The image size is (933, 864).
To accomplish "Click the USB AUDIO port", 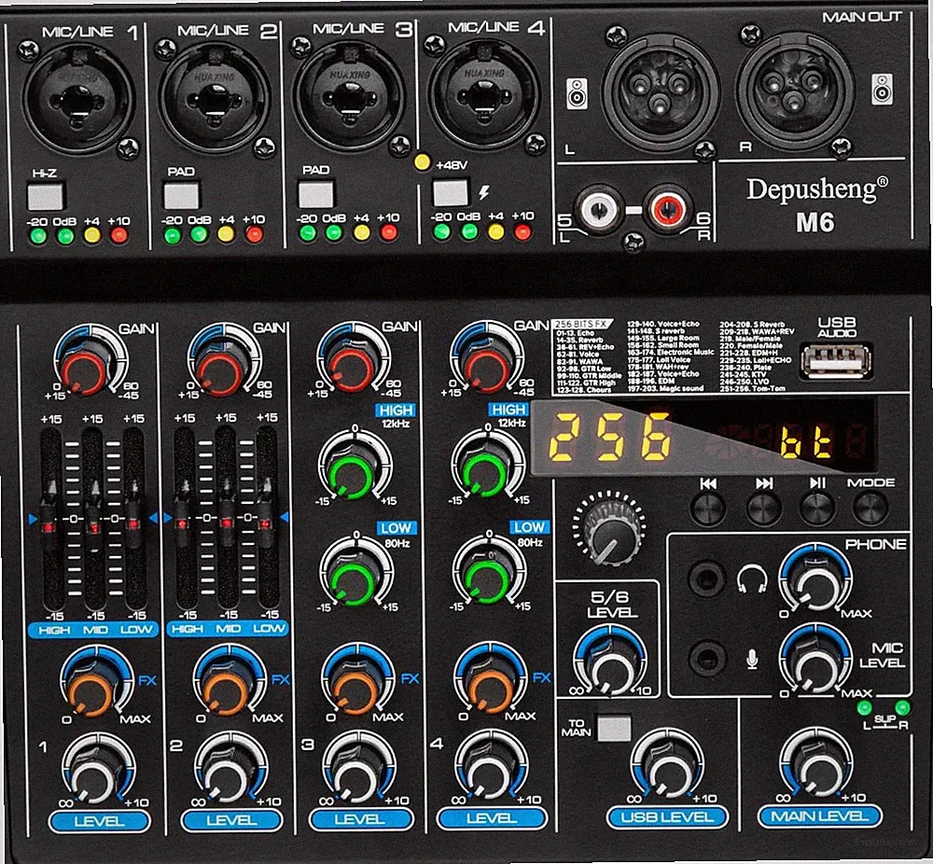I will (836, 360).
